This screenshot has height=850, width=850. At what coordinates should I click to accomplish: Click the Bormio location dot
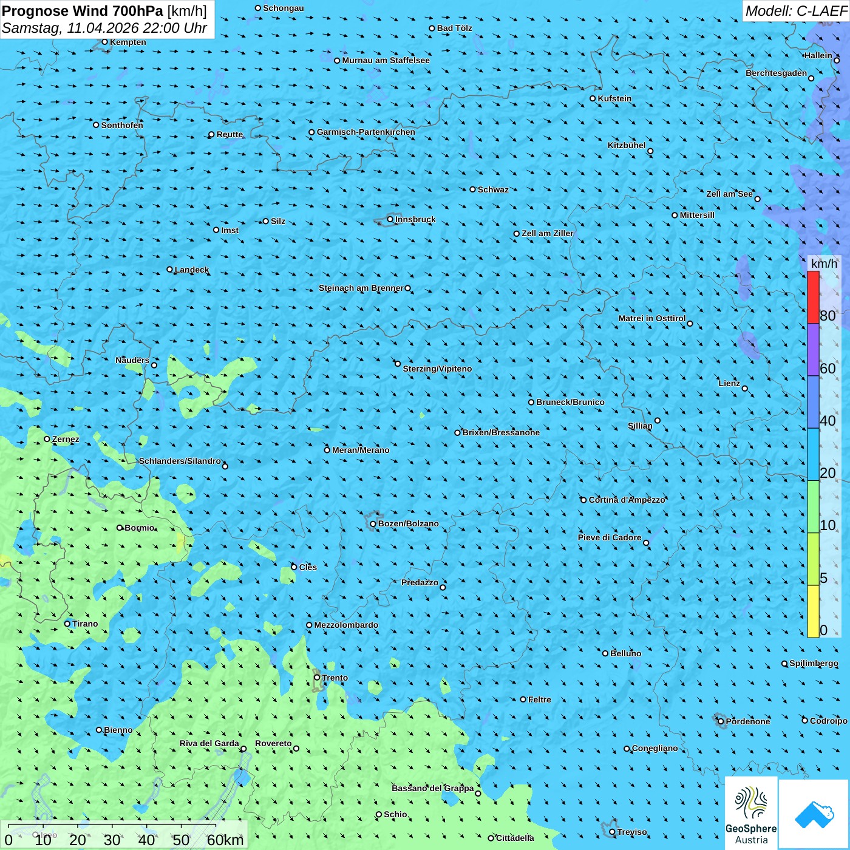(x=120, y=528)
